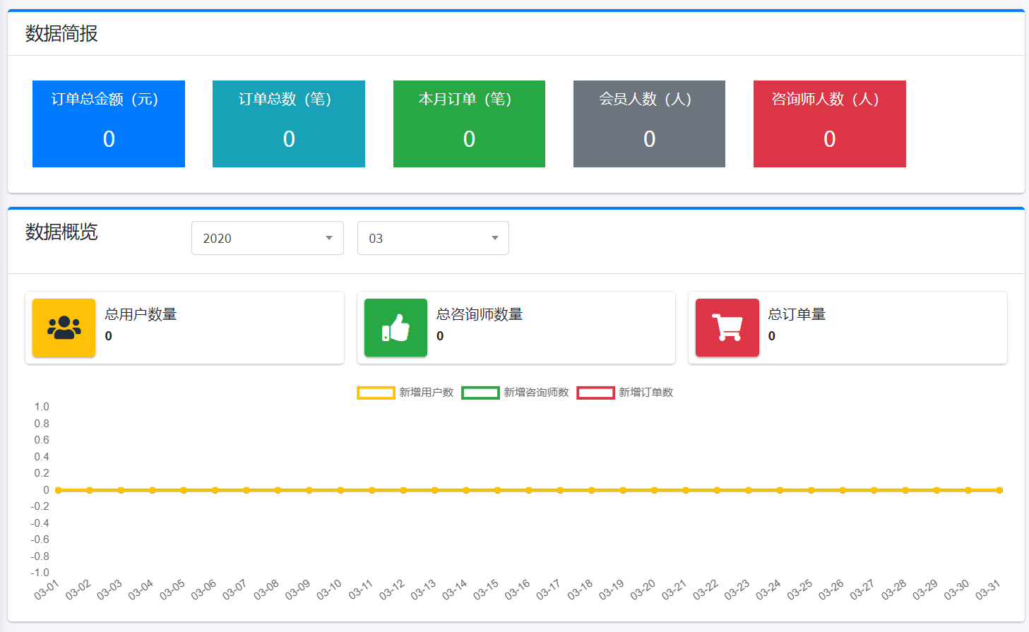Click the yellow users group icon
Viewport: 1029px width, 632px height.
pos(64,328)
